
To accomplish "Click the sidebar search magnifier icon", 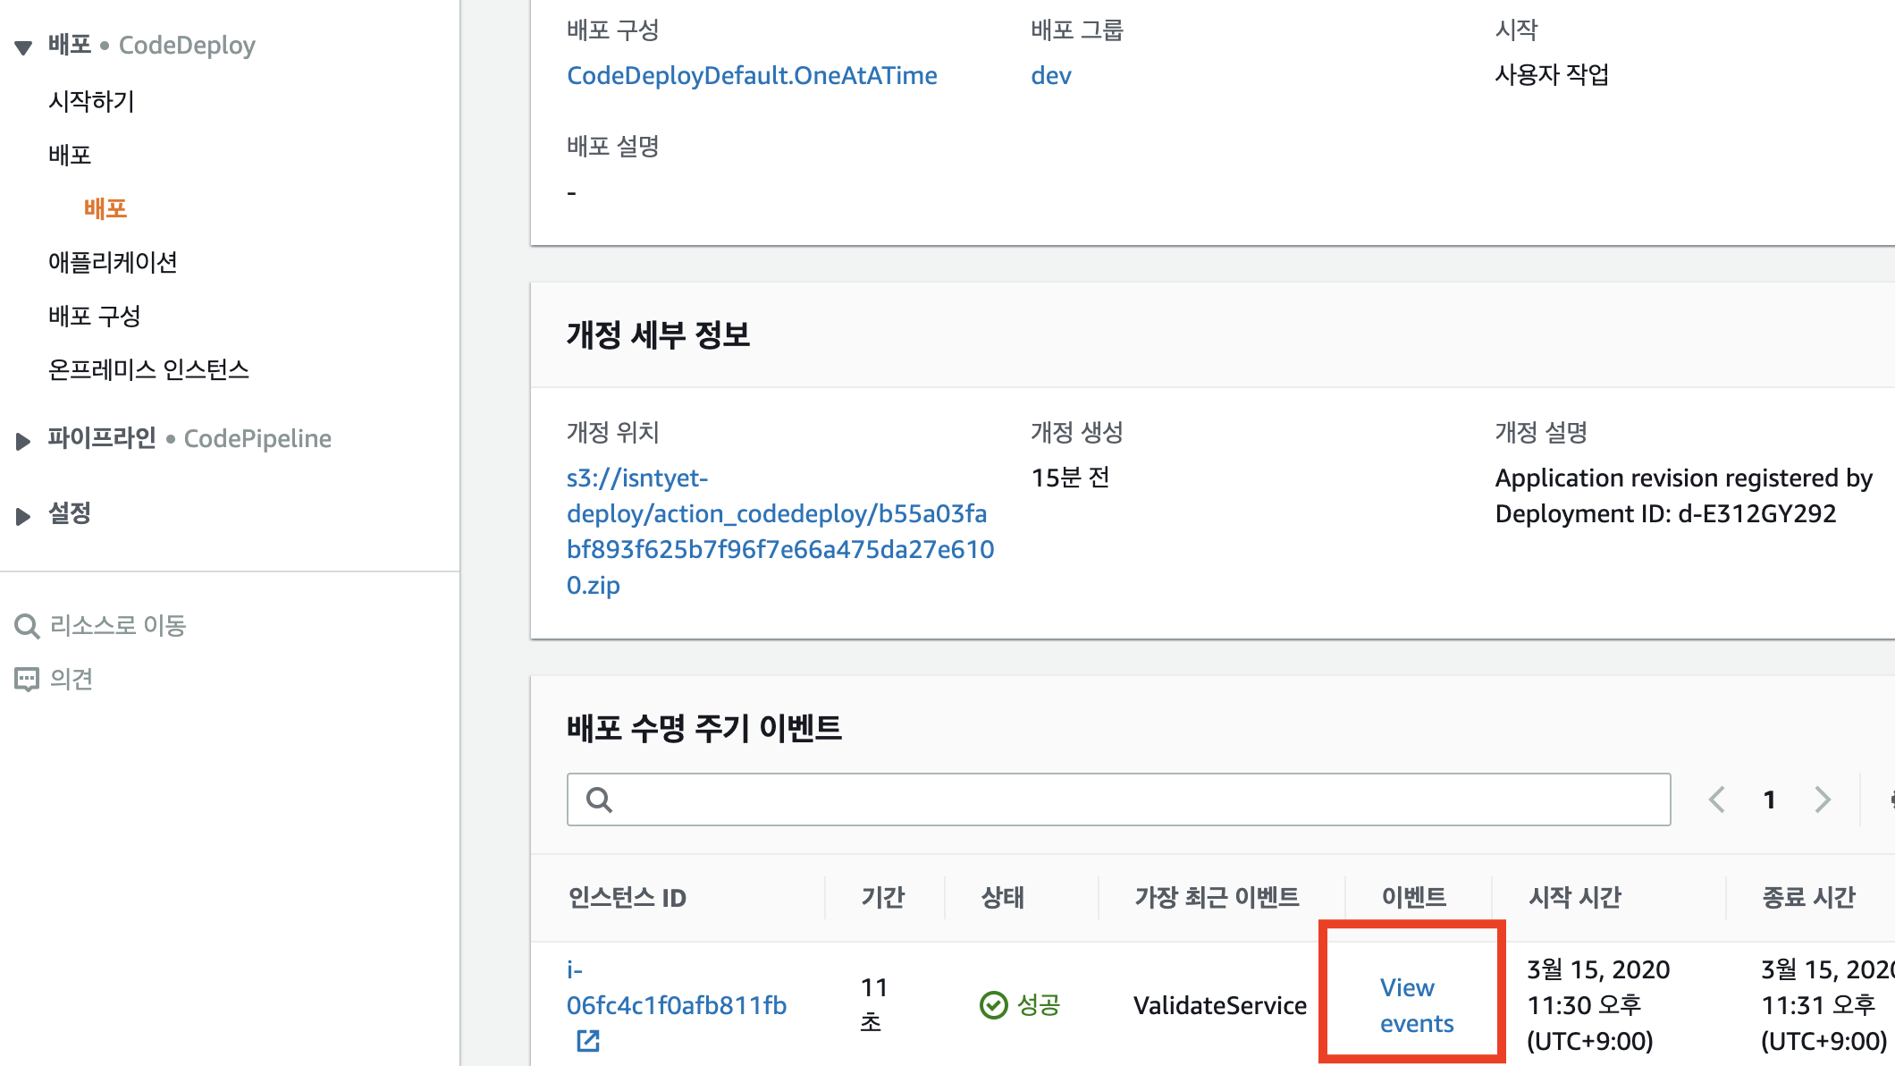I will 27,626.
